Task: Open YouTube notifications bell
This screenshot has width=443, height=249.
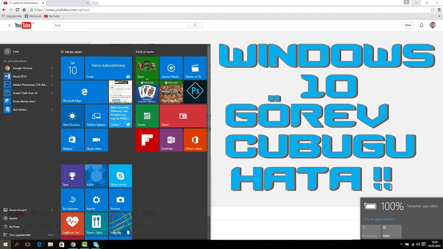Action: [422, 25]
